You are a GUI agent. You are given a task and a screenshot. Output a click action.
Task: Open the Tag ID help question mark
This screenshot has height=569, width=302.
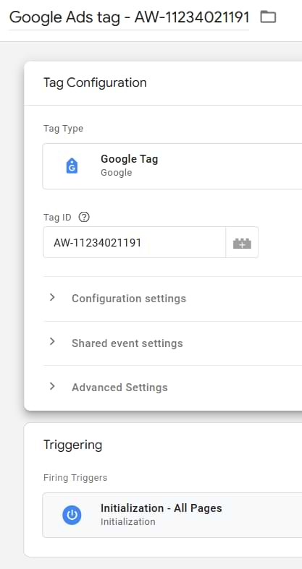point(84,218)
